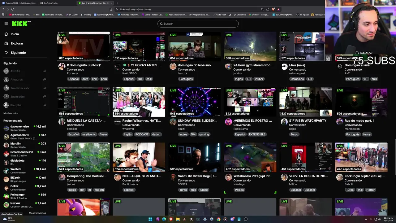Collapse recommended list with Mostrar Menos
The width and height of the screenshot is (396, 223).
(x=37, y=213)
